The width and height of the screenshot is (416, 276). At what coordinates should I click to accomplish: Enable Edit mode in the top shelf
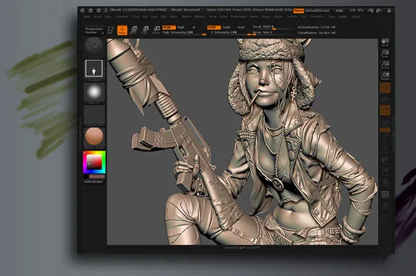pyautogui.click(x=111, y=30)
